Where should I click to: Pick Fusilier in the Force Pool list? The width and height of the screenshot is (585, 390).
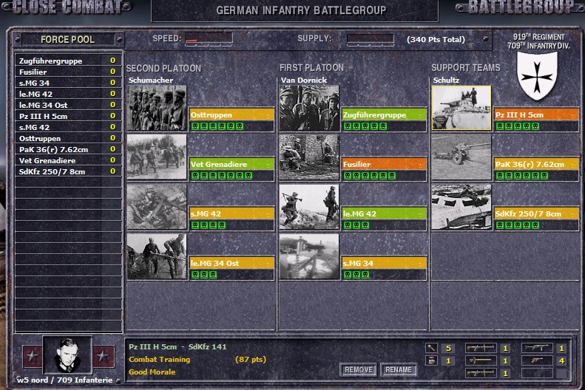pyautogui.click(x=68, y=72)
